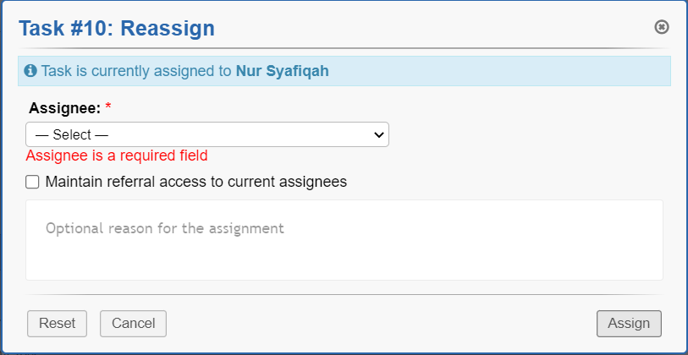The image size is (688, 355).
Task: Click the divider line above the Reset button
Action: [x=344, y=295]
